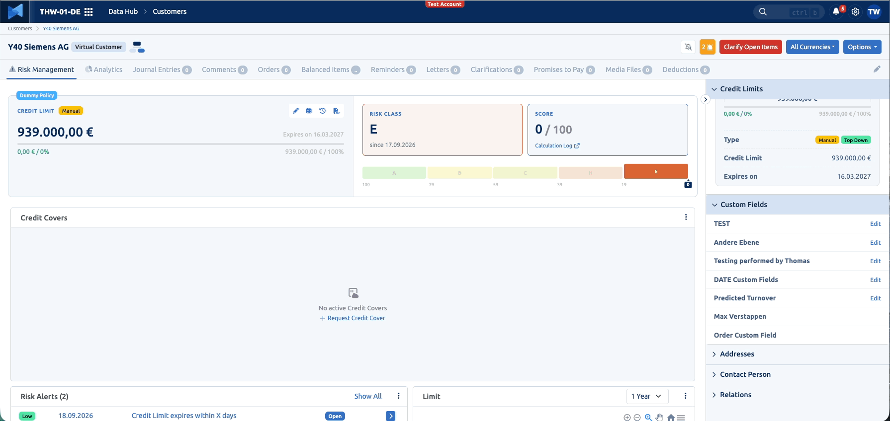Viewport: 890px width, 421px height.
Task: Click Clarify Open Items button
Action: point(751,47)
